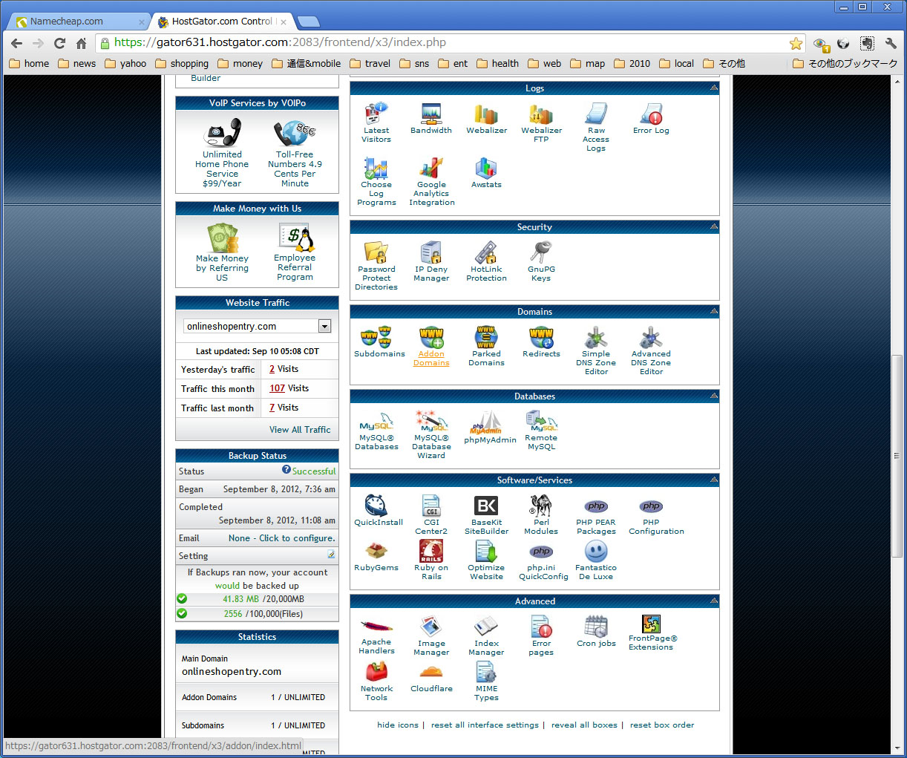Open the MySQL Database Wizard
Screen dimensions: 907x758
pyautogui.click(x=431, y=423)
